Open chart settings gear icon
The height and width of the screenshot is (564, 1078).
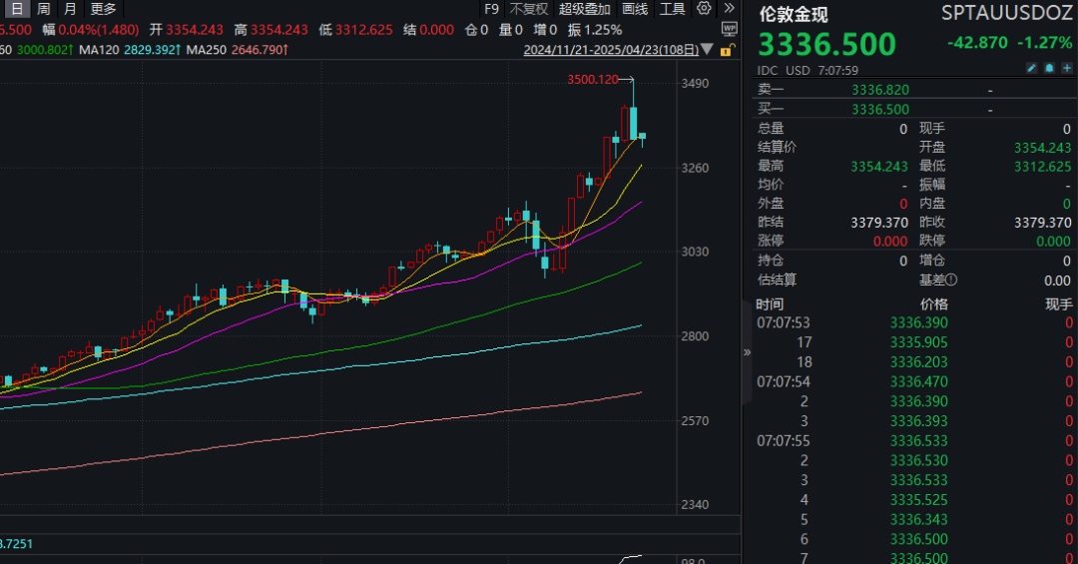click(704, 9)
